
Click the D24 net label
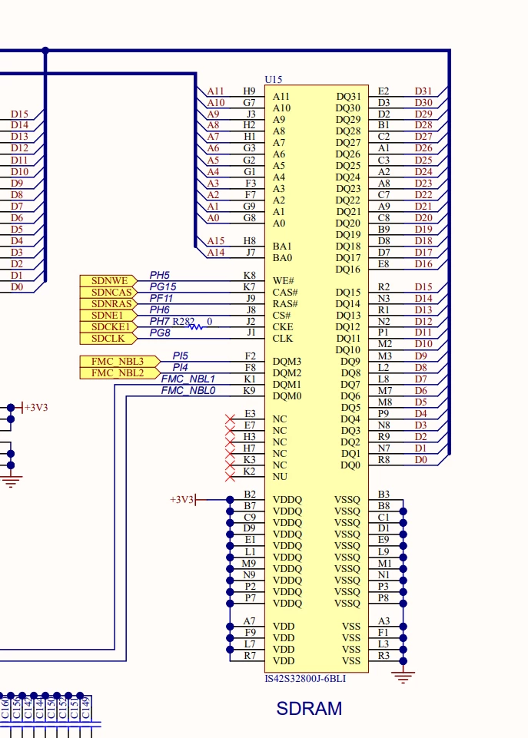pos(423,172)
